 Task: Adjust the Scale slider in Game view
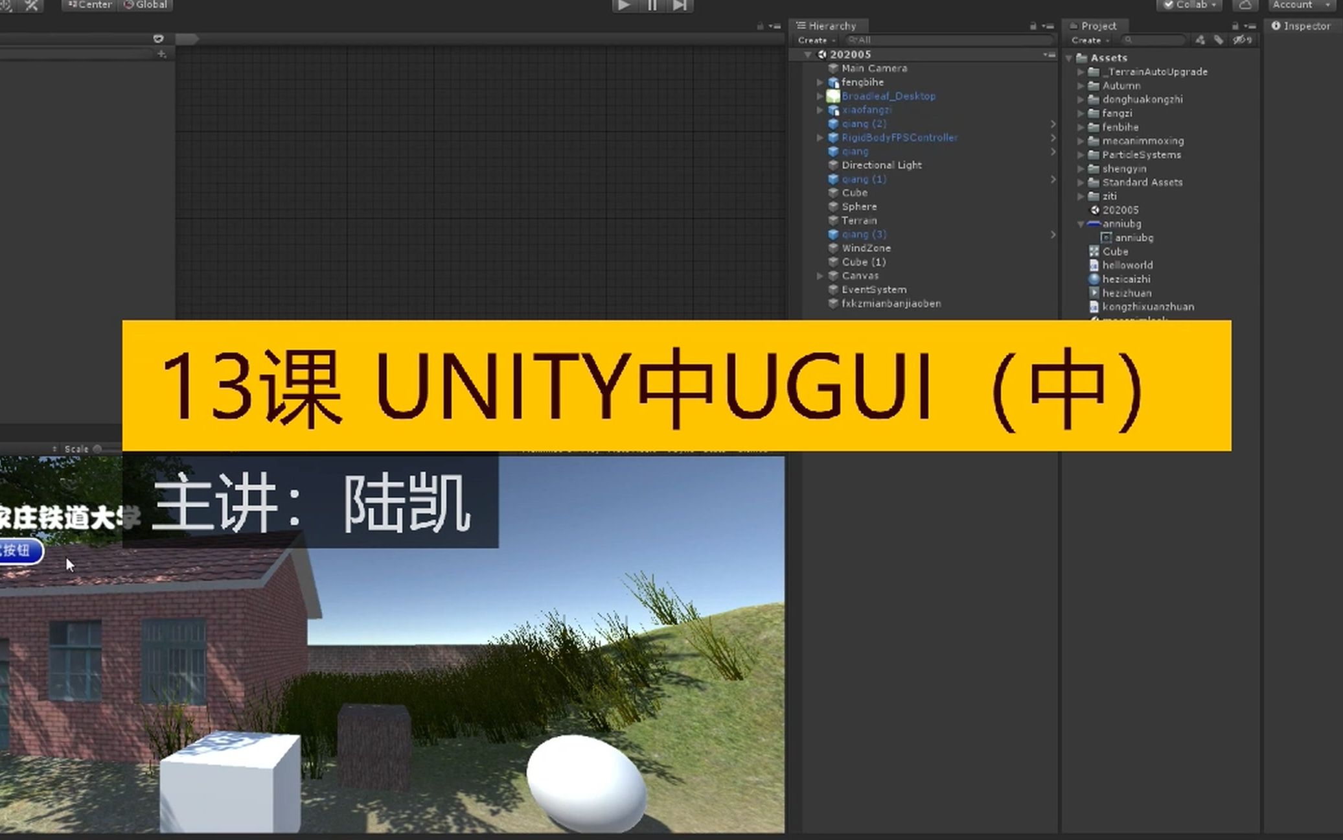97,448
